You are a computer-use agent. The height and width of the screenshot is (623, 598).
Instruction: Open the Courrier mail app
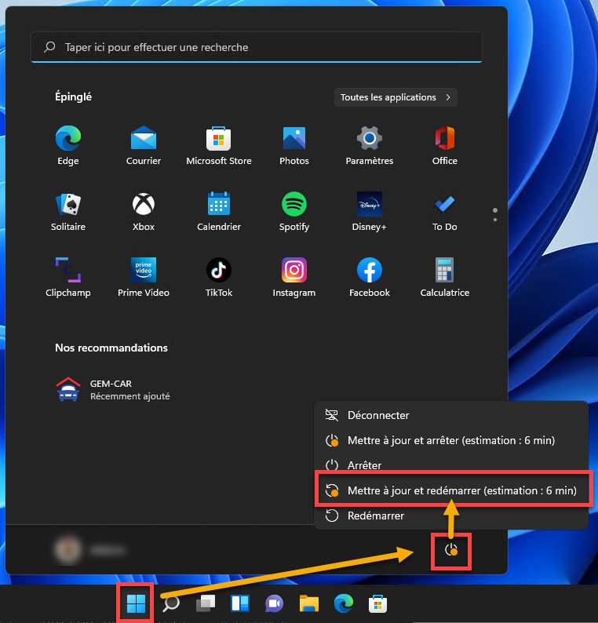(144, 145)
